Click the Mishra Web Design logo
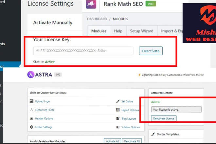The image size is (216, 144). pos(199,23)
